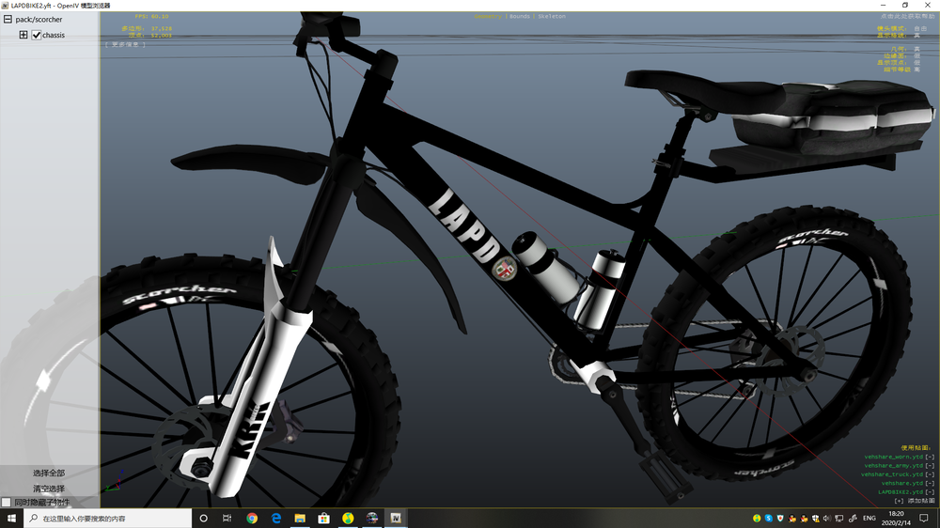Open the second QQ penguin tray icon

[804, 519]
